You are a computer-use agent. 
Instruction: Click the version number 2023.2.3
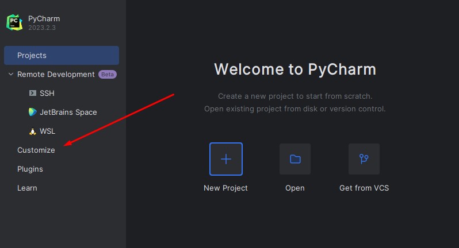[x=42, y=28]
